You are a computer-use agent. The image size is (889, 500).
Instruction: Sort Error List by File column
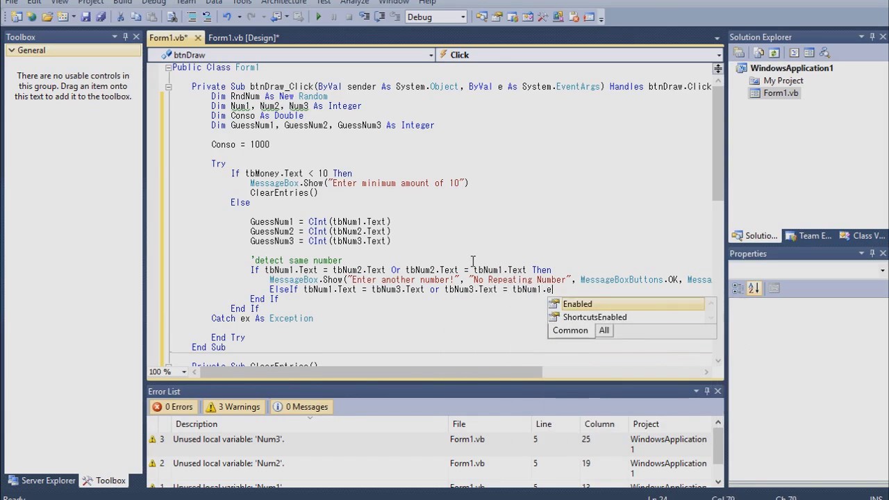(490, 424)
